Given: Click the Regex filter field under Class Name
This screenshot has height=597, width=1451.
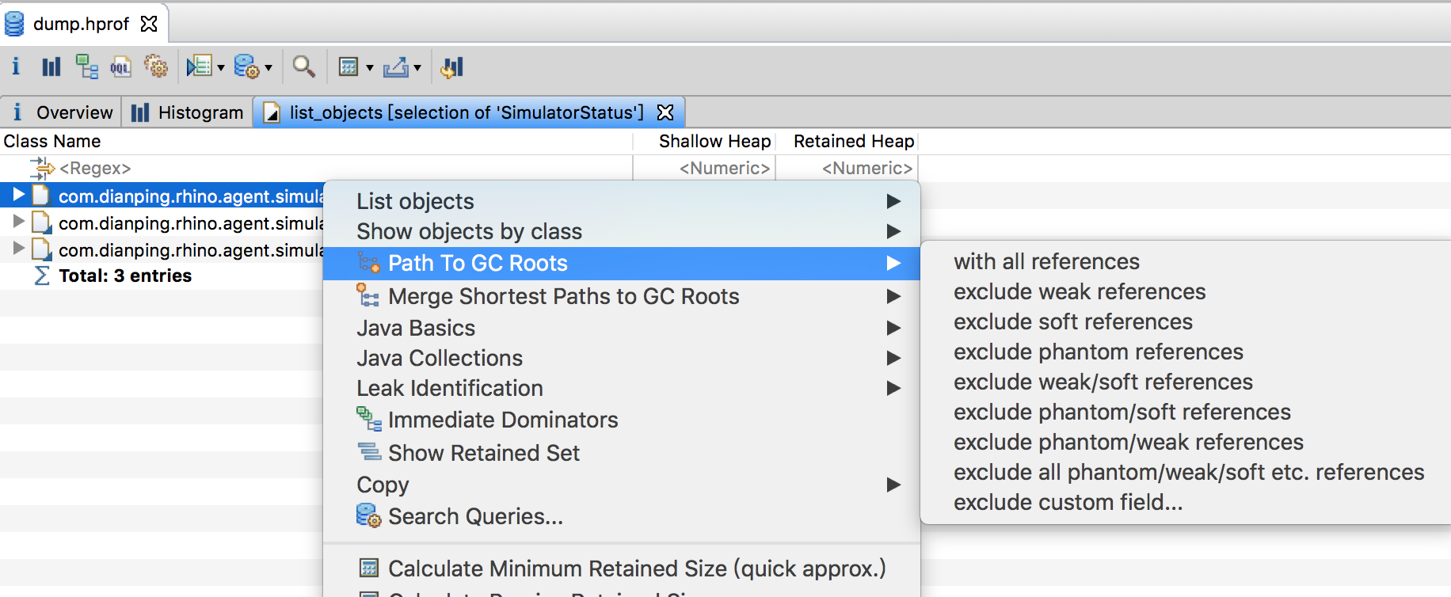Looking at the screenshot, I should [x=95, y=168].
